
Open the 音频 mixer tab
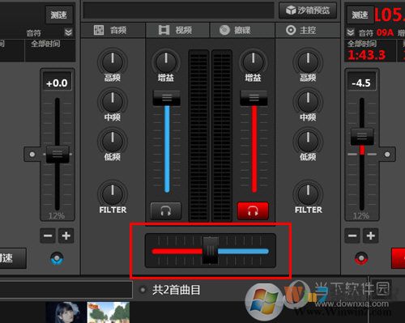click(x=113, y=30)
